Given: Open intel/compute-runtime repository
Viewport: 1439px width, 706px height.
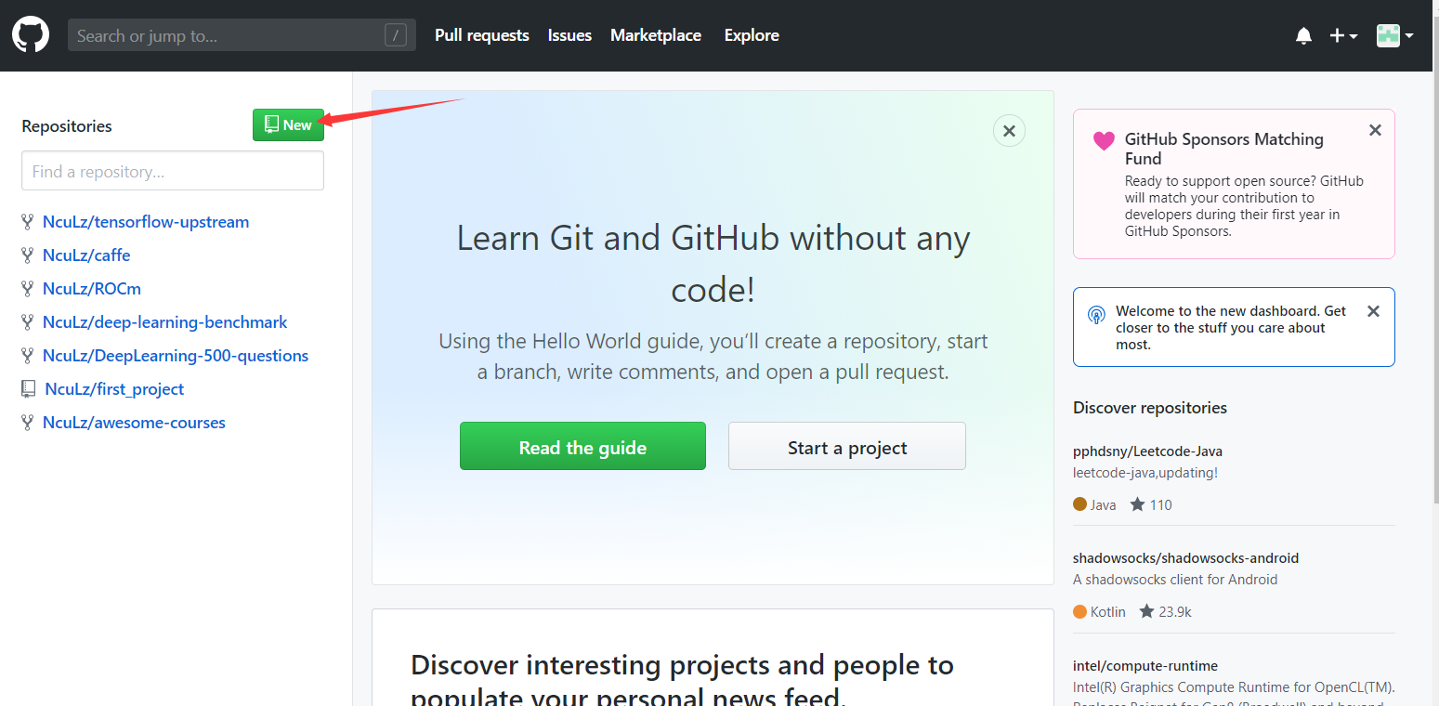Looking at the screenshot, I should click(1145, 666).
